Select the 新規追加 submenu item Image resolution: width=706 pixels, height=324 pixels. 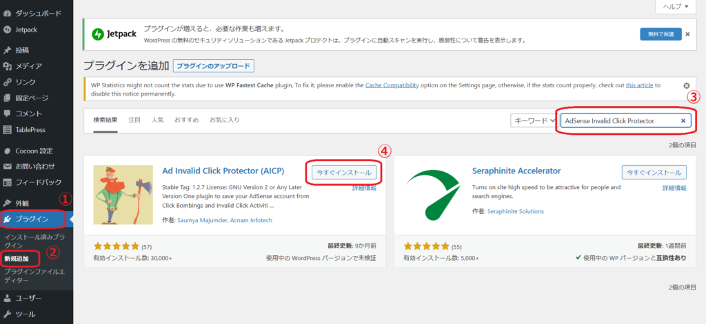[x=17, y=259]
